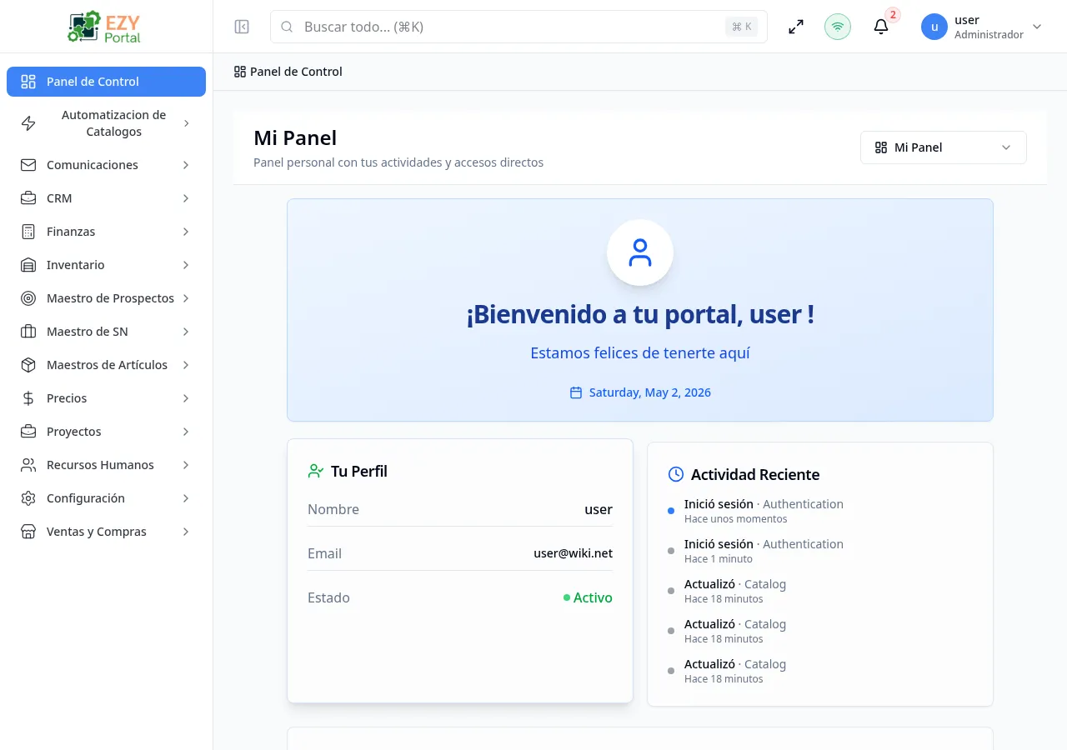Open the Maestro de SN menu item
1067x750 pixels.
[106, 332]
